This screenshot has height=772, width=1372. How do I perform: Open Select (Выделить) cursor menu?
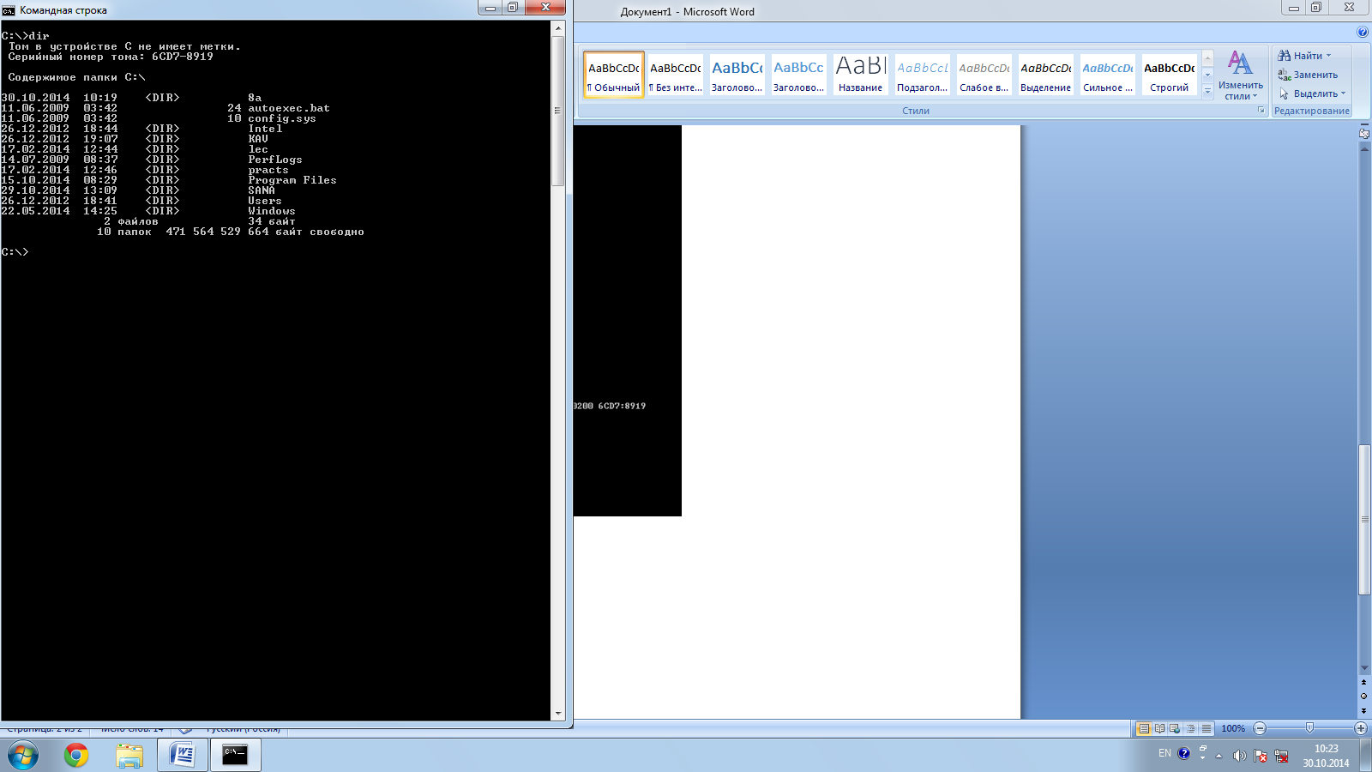[x=1312, y=93]
